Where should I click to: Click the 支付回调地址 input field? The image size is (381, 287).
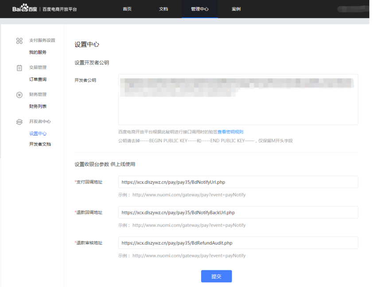coord(238,182)
